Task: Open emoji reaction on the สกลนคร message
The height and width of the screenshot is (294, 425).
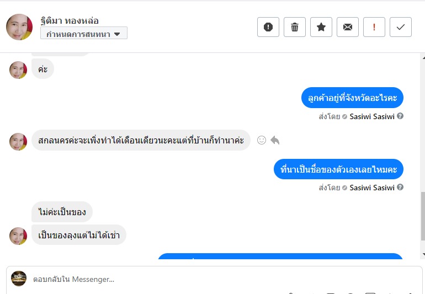Action: click(262, 140)
